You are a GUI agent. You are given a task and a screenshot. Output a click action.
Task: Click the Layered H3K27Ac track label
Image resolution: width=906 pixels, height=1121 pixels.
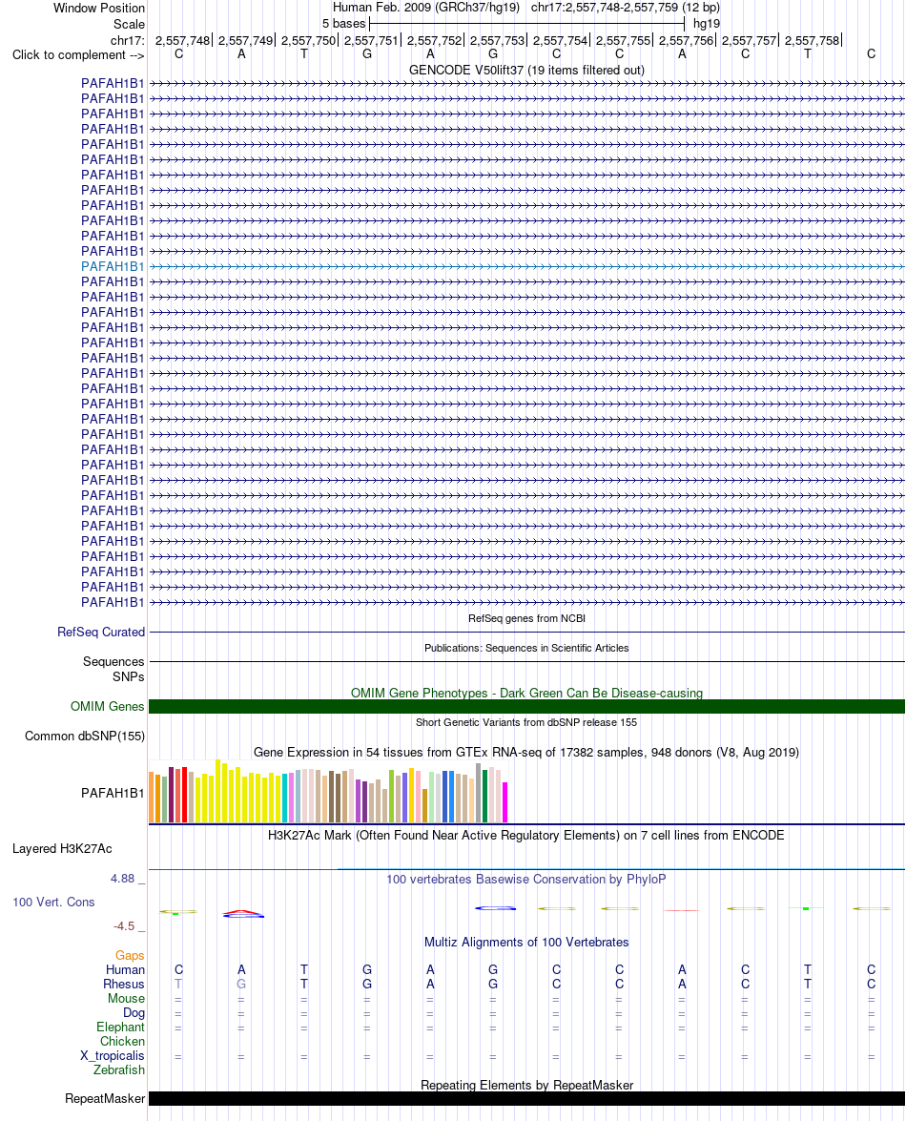[62, 848]
